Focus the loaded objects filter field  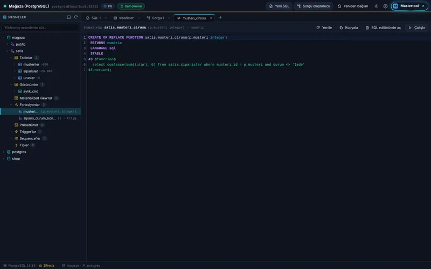click(x=40, y=27)
